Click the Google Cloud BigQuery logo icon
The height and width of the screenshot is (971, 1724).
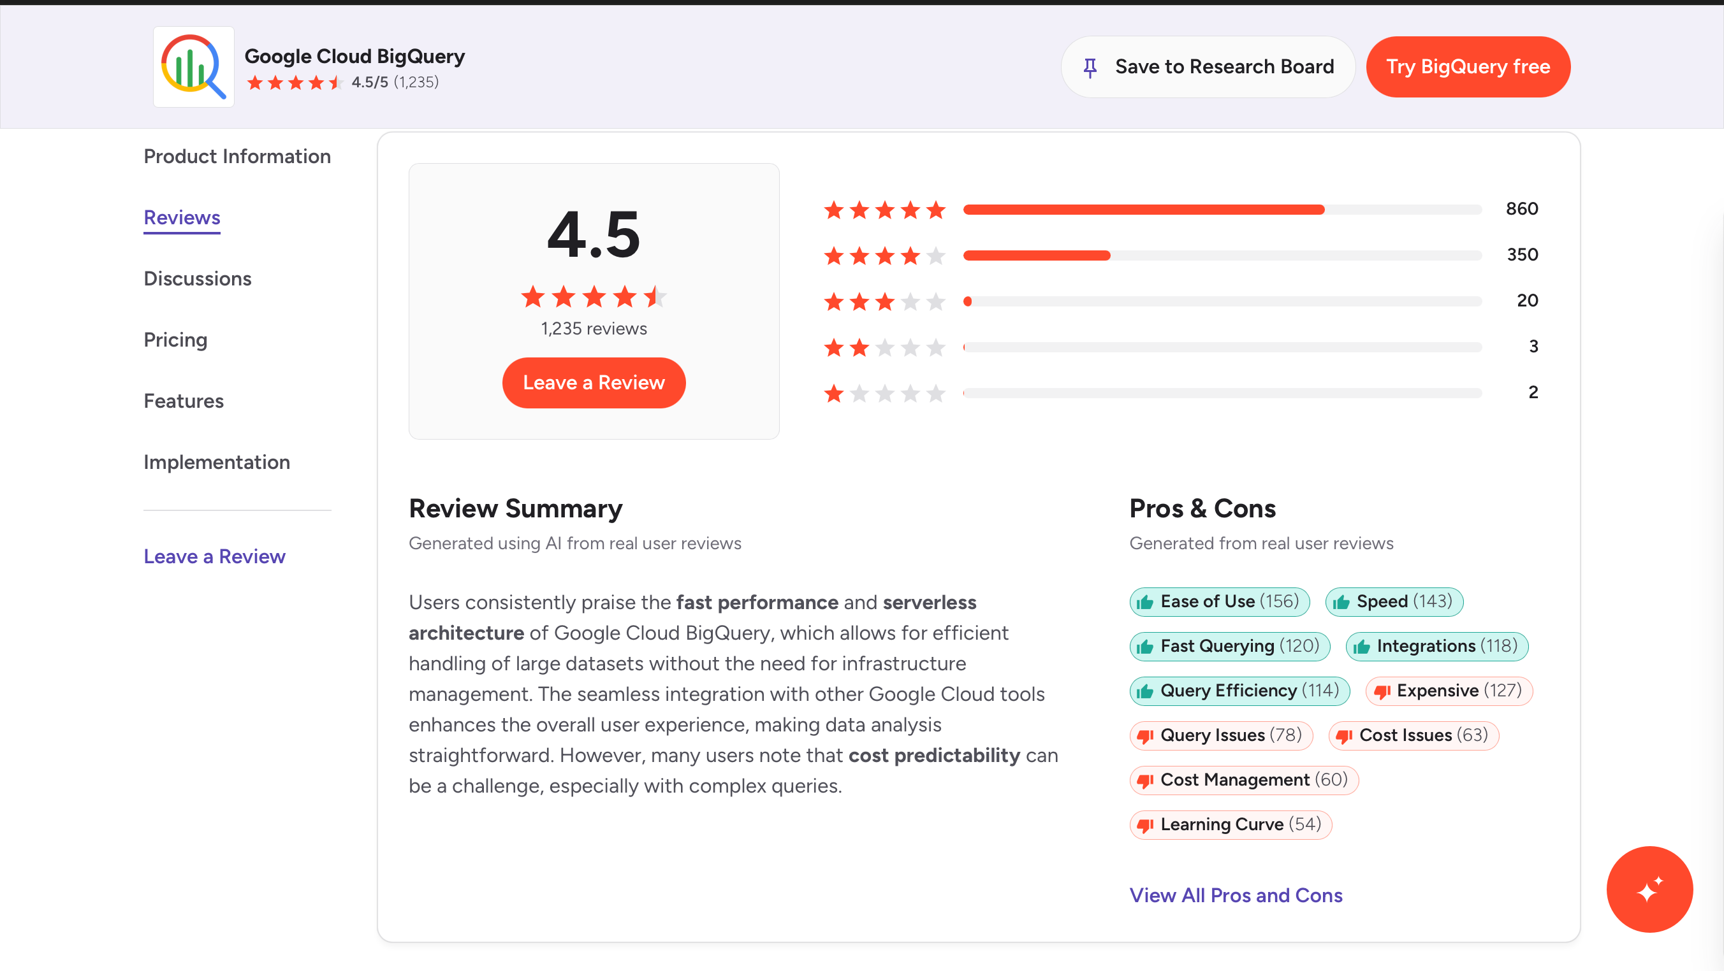193,67
